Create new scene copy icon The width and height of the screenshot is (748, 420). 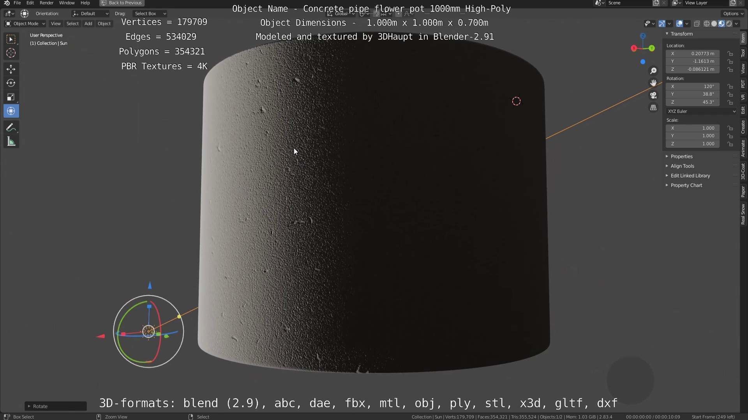656,3
